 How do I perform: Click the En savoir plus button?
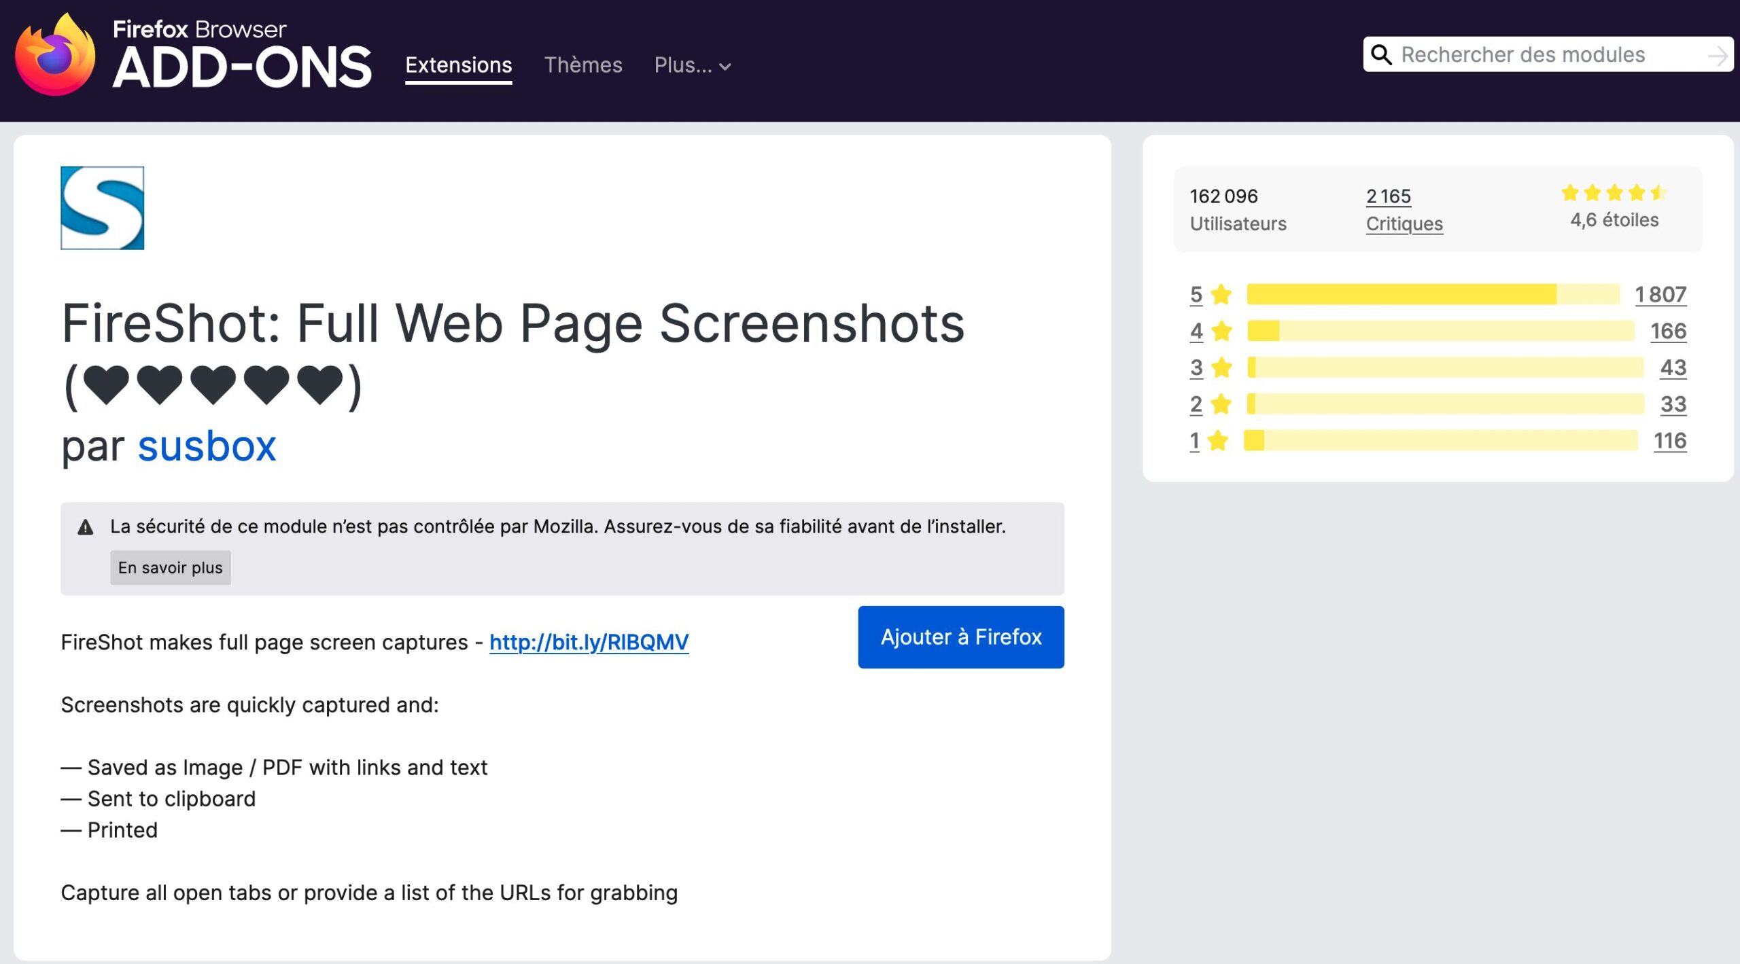[171, 568]
